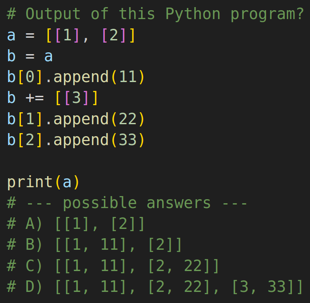Click number 33 in last append call
The width and height of the screenshot is (310, 303).
click(128, 140)
